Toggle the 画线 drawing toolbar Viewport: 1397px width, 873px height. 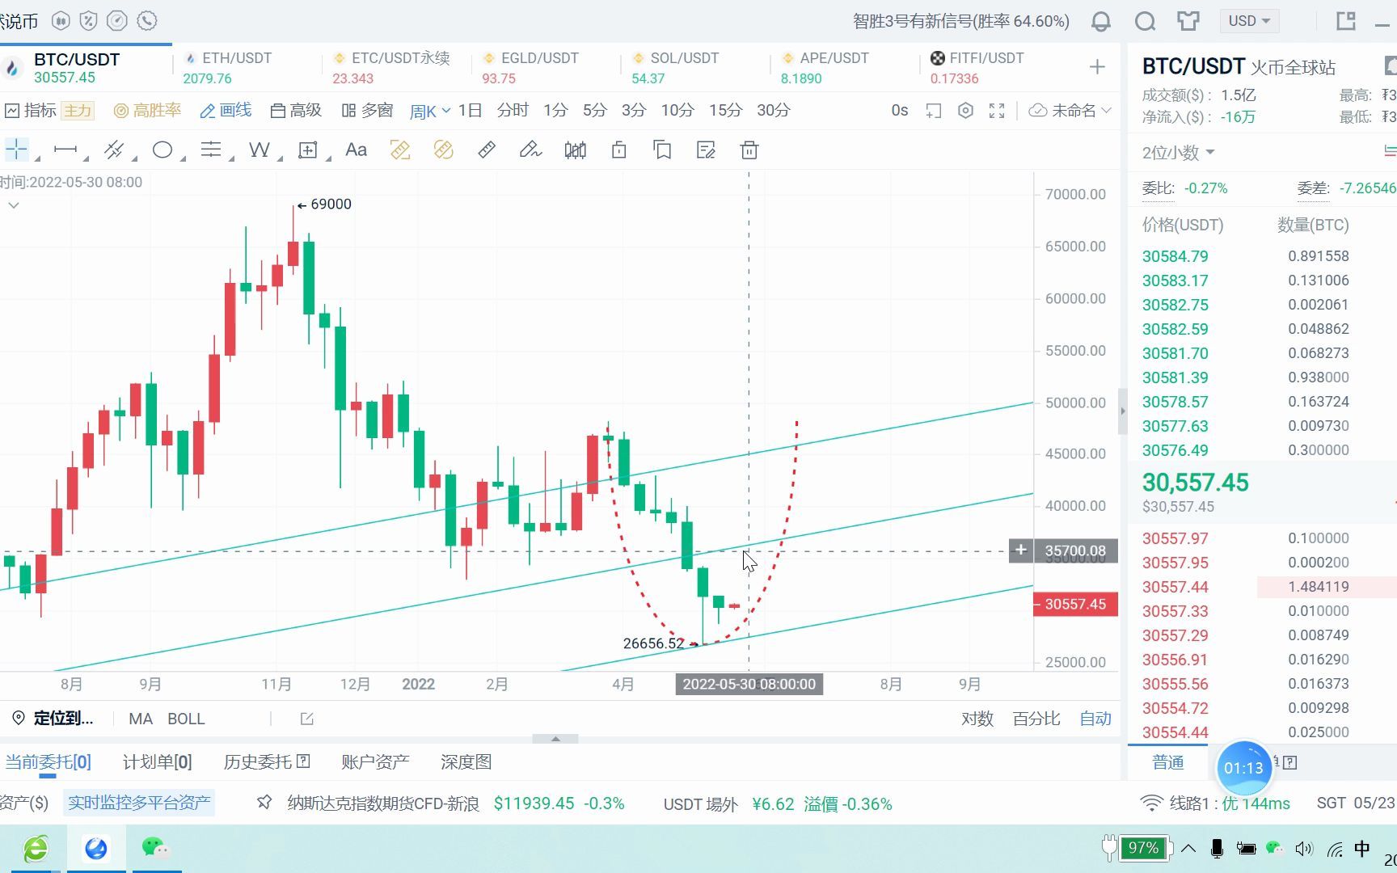click(226, 111)
